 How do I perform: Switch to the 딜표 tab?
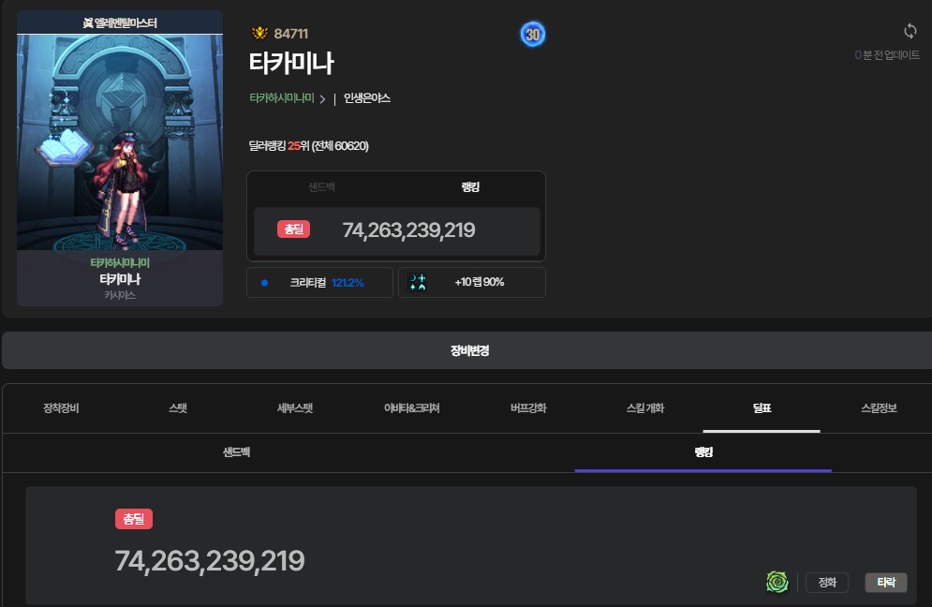[x=762, y=408]
